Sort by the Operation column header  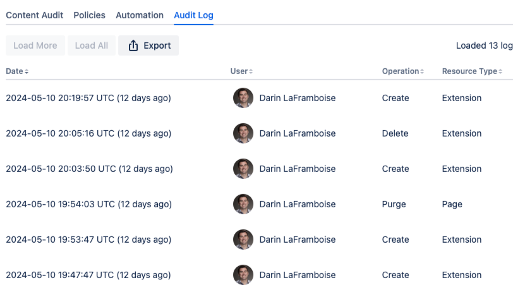pyautogui.click(x=402, y=71)
